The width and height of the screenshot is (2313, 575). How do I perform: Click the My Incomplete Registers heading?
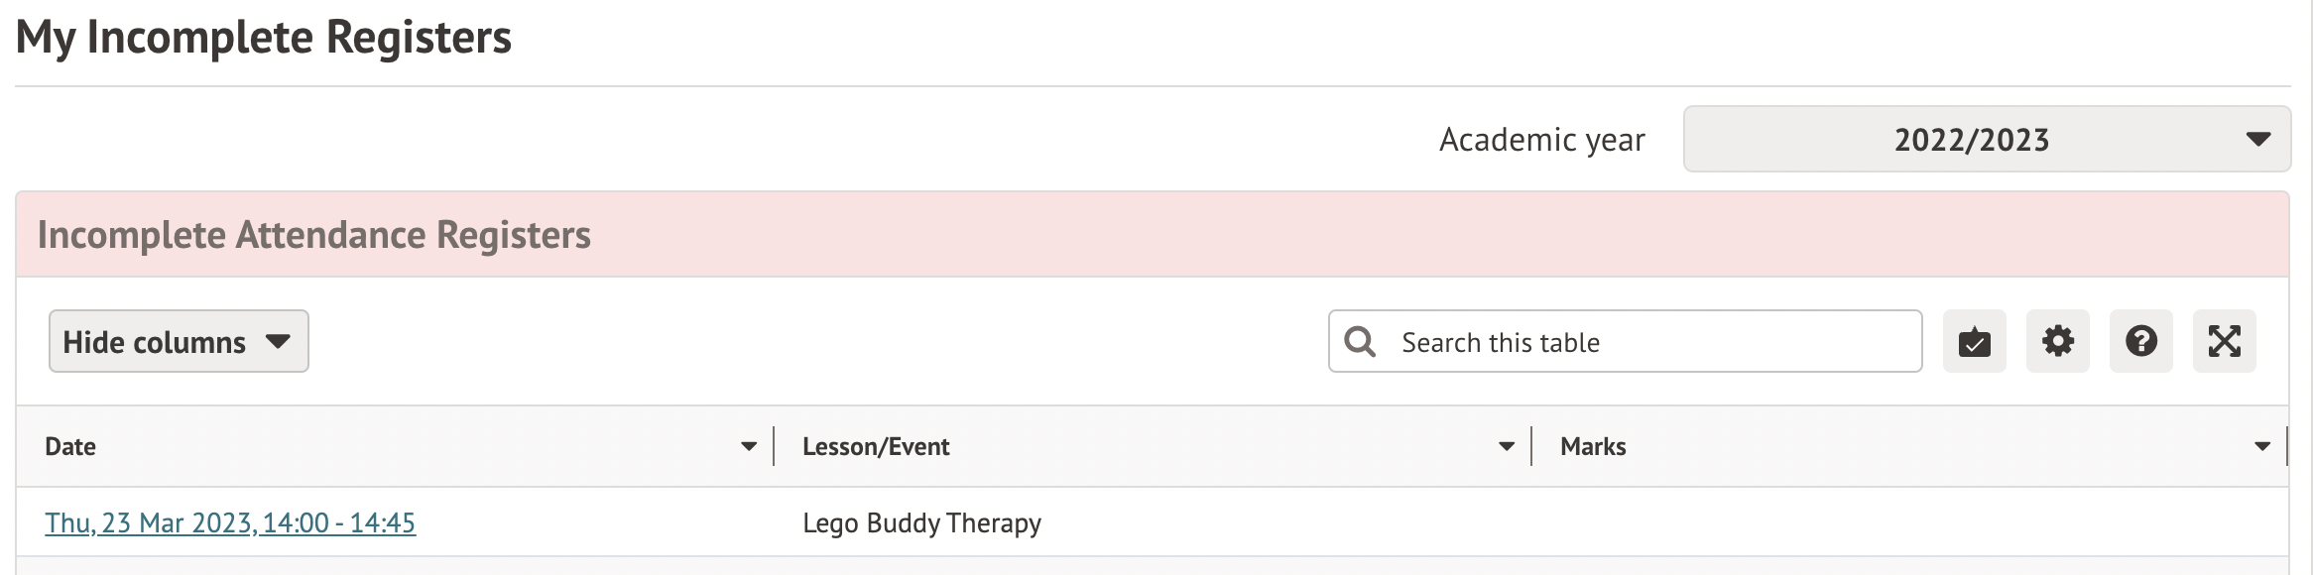(x=264, y=38)
